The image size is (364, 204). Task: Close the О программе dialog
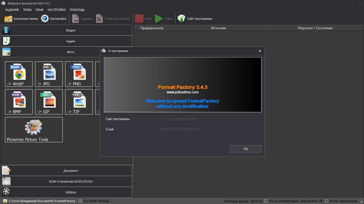point(260,51)
